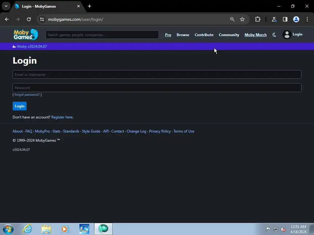Focus the search games, people, companies field
The height and width of the screenshot is (235, 314).
pos(102,35)
